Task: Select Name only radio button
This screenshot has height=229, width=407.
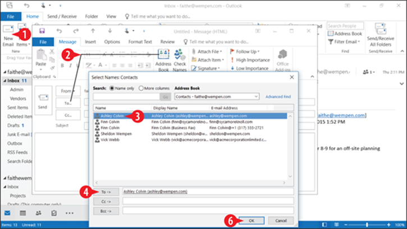Action: click(x=112, y=88)
